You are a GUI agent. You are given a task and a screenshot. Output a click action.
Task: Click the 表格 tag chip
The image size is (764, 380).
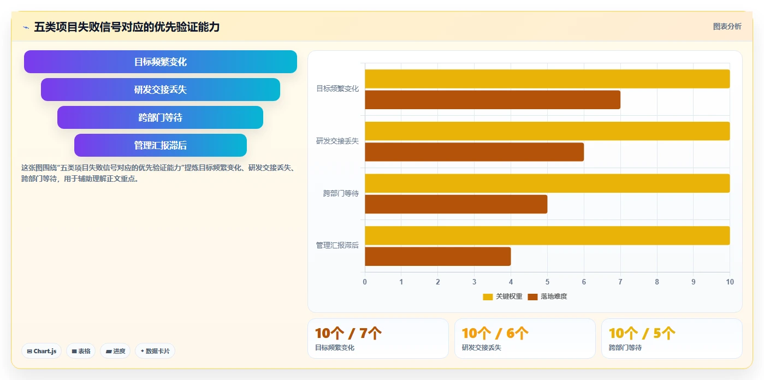click(x=81, y=351)
